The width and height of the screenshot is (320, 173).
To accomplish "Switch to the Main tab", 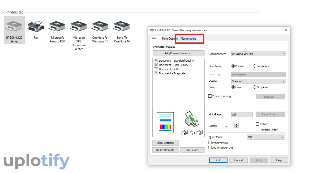I will point(154,38).
